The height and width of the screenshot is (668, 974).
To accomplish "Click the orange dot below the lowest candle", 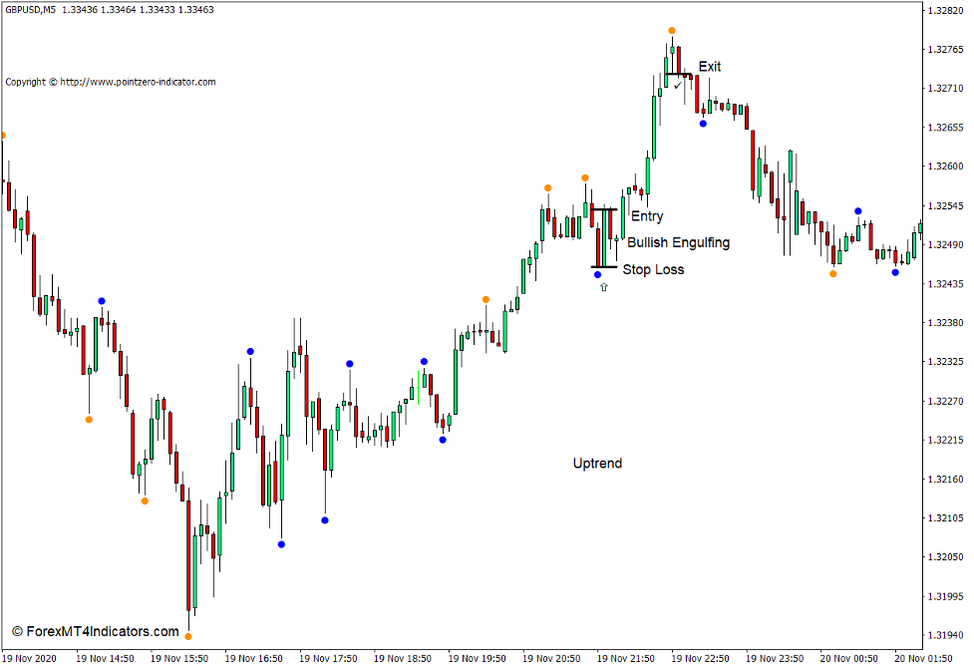I will click(188, 636).
